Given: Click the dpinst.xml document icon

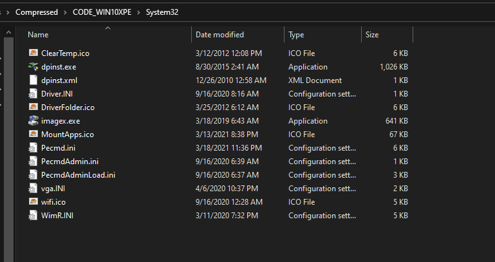Looking at the screenshot, I should [33, 80].
